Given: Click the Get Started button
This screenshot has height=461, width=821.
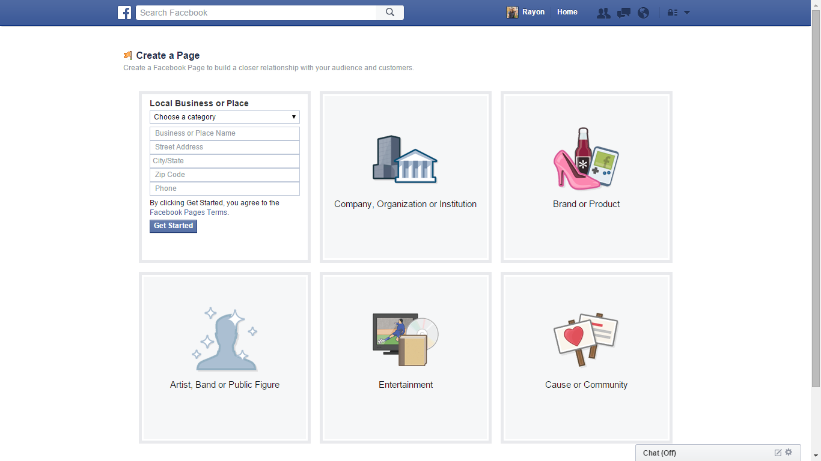Looking at the screenshot, I should (173, 226).
